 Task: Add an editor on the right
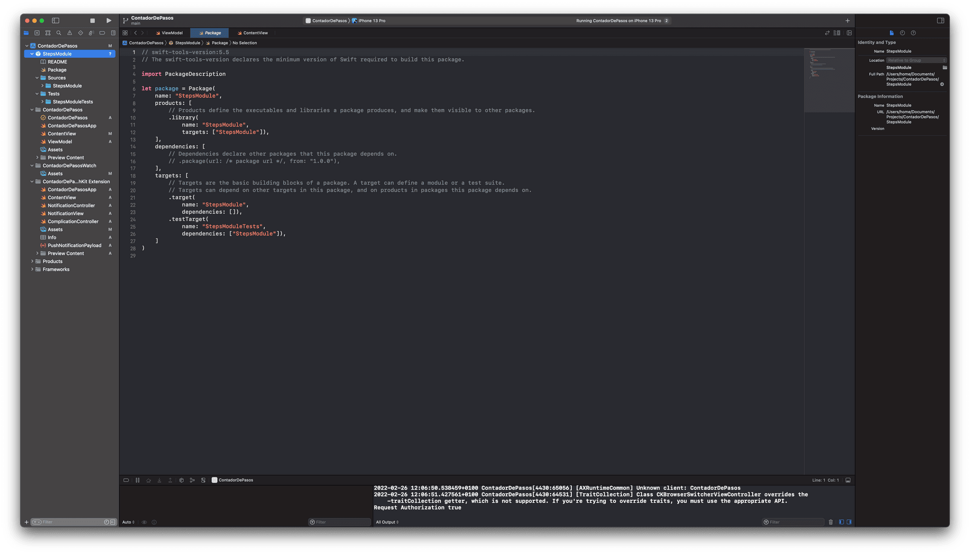[849, 33]
